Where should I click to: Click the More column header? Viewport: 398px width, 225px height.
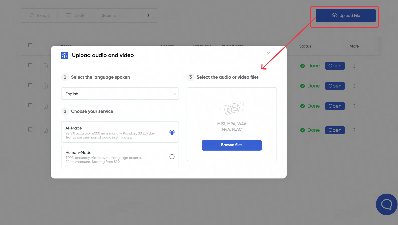(x=354, y=46)
